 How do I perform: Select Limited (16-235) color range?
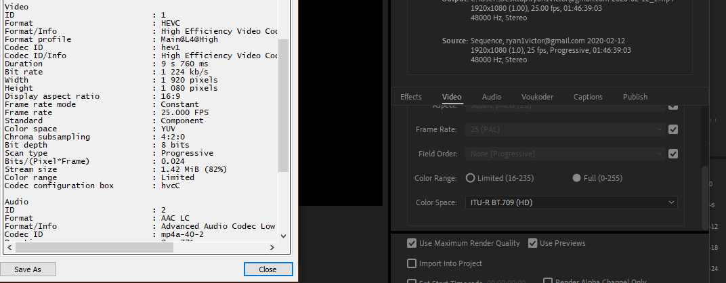471,178
